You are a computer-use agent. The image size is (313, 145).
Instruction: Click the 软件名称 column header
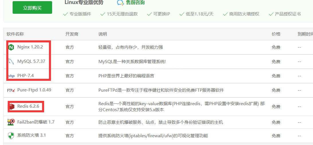[15, 34]
